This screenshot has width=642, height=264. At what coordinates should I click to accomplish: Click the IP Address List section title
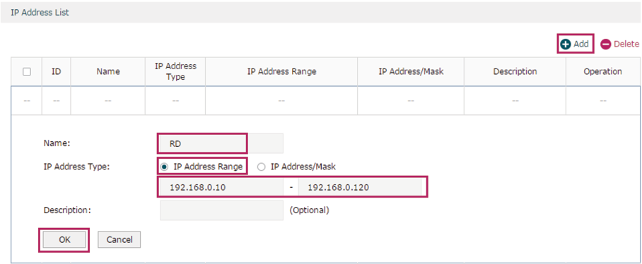coord(40,13)
